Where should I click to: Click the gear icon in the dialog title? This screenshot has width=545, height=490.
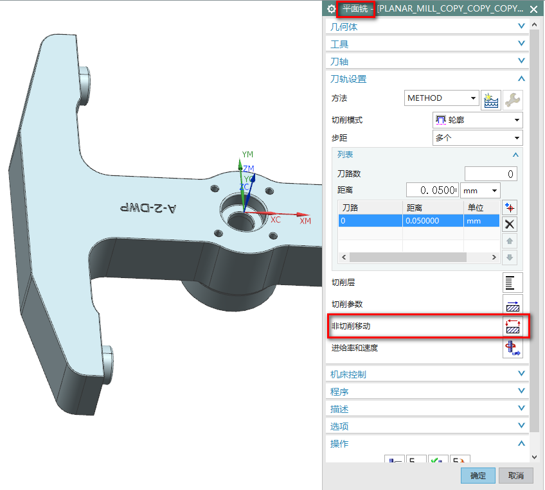click(332, 9)
